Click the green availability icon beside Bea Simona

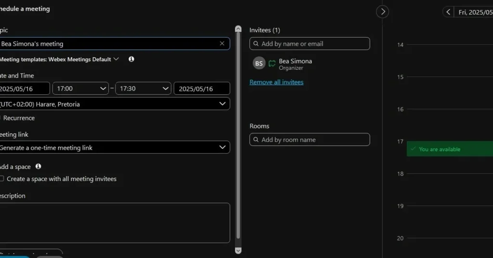tap(272, 64)
